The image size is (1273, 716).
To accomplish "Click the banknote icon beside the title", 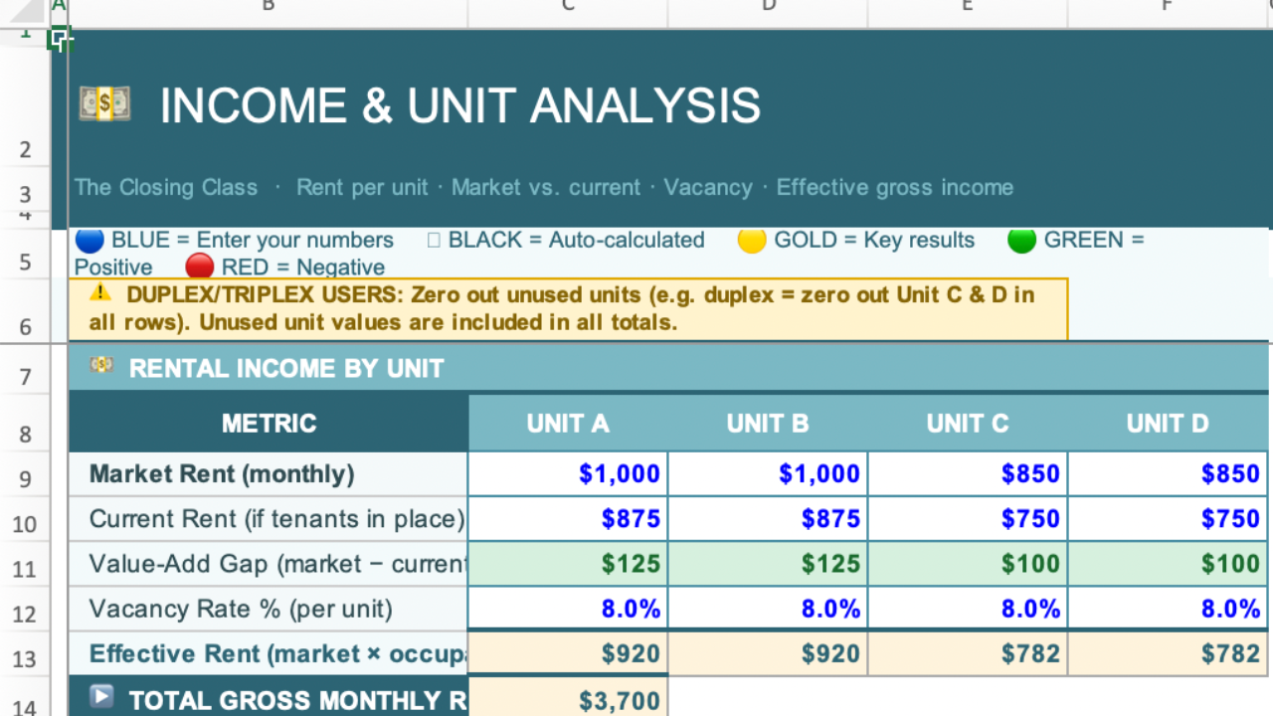I will tap(104, 104).
